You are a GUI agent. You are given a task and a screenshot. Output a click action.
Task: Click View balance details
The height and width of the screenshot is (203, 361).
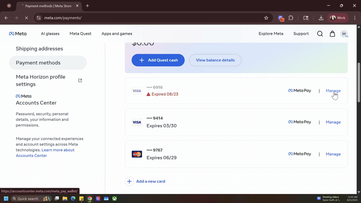coord(215,60)
